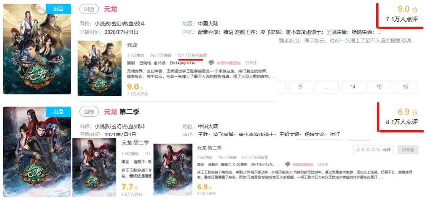The height and width of the screenshot is (202, 427).
Task: Open large 元龙 season one poster thumbnail
Action: [x=37, y=49]
